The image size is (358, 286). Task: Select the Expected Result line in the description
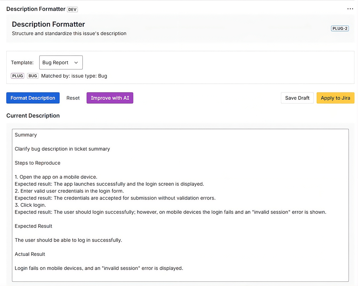coord(33,226)
